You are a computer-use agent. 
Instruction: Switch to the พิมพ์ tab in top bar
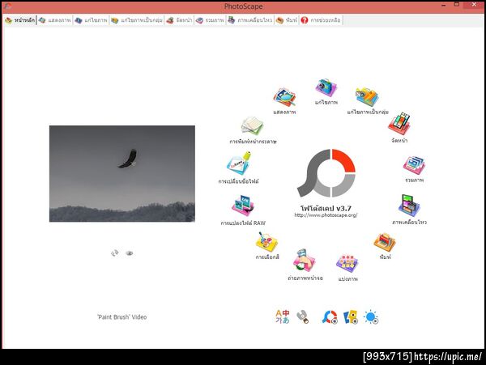[x=287, y=20]
